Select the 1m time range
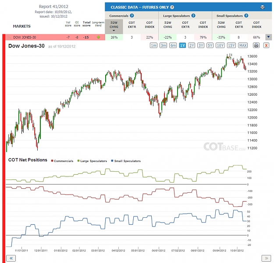Screen dimensions: 274x263 [x=153, y=46]
